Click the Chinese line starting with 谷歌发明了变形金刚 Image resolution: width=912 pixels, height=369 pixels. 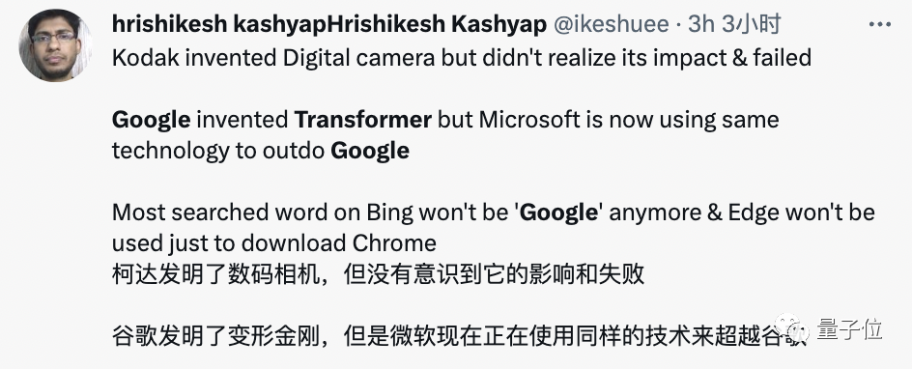[459, 337]
